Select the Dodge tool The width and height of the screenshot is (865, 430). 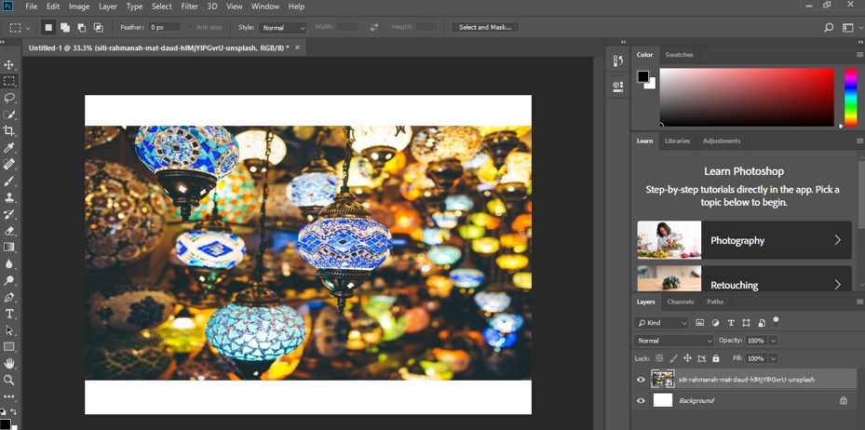[x=8, y=280]
